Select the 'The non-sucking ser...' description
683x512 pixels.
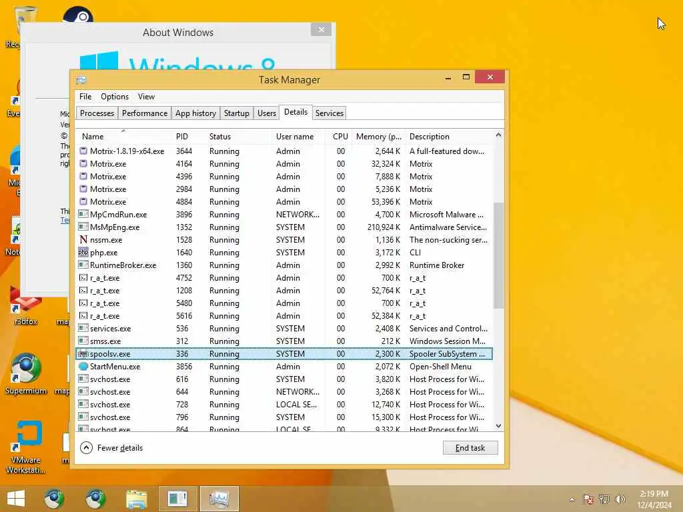pos(448,239)
